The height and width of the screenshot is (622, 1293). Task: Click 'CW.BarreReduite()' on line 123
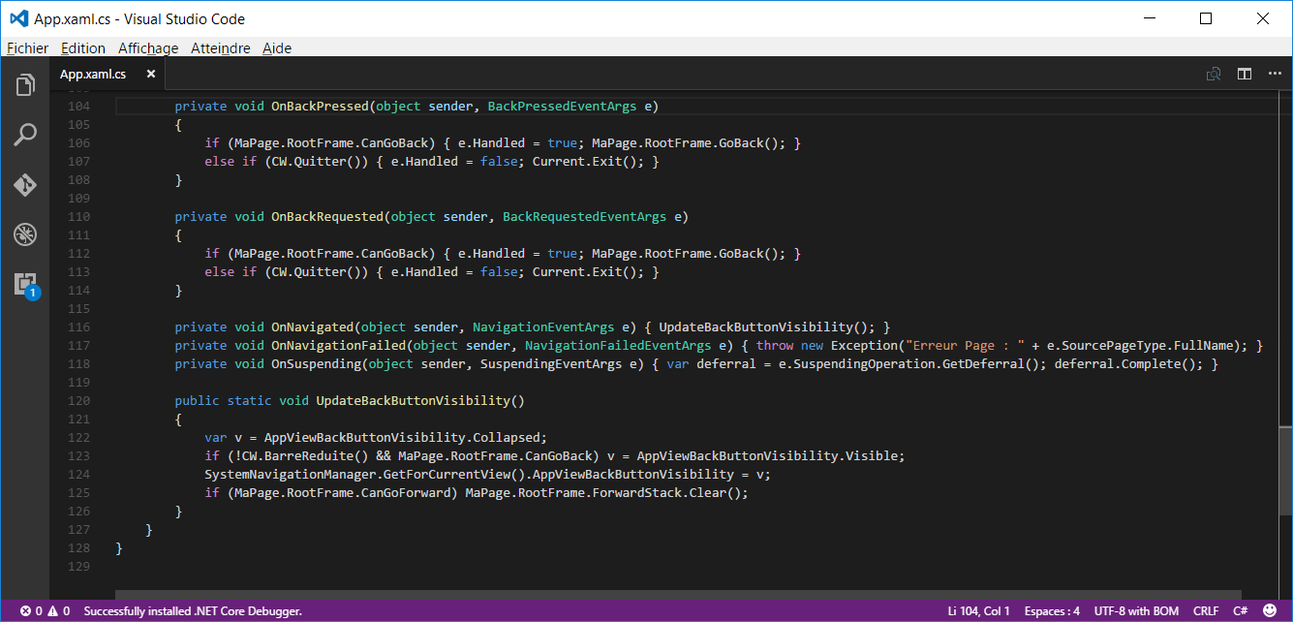(x=301, y=455)
